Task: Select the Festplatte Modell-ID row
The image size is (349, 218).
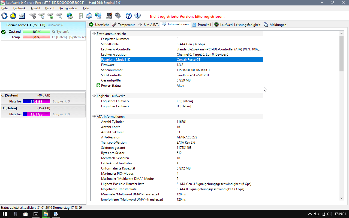Action: 182,60
